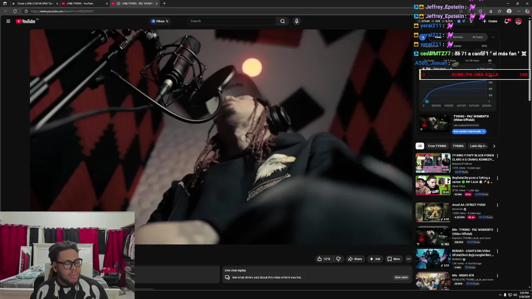The height and width of the screenshot is (299, 532).
Task: Open 'RDRAKO - LIGHTS ON' video thumbnail
Action: coord(433,258)
